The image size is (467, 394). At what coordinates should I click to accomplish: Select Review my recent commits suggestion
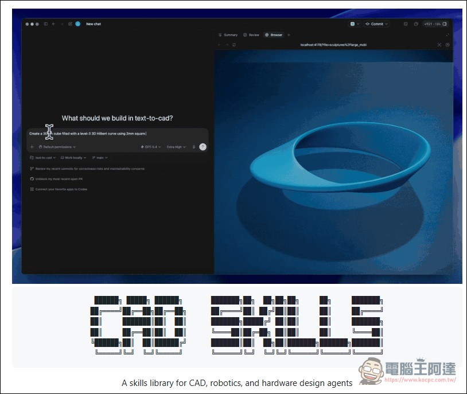pyautogui.click(x=87, y=169)
